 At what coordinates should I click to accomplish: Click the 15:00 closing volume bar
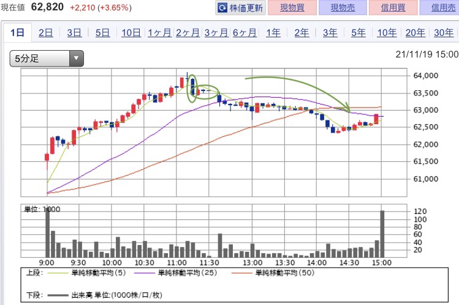click(x=382, y=234)
